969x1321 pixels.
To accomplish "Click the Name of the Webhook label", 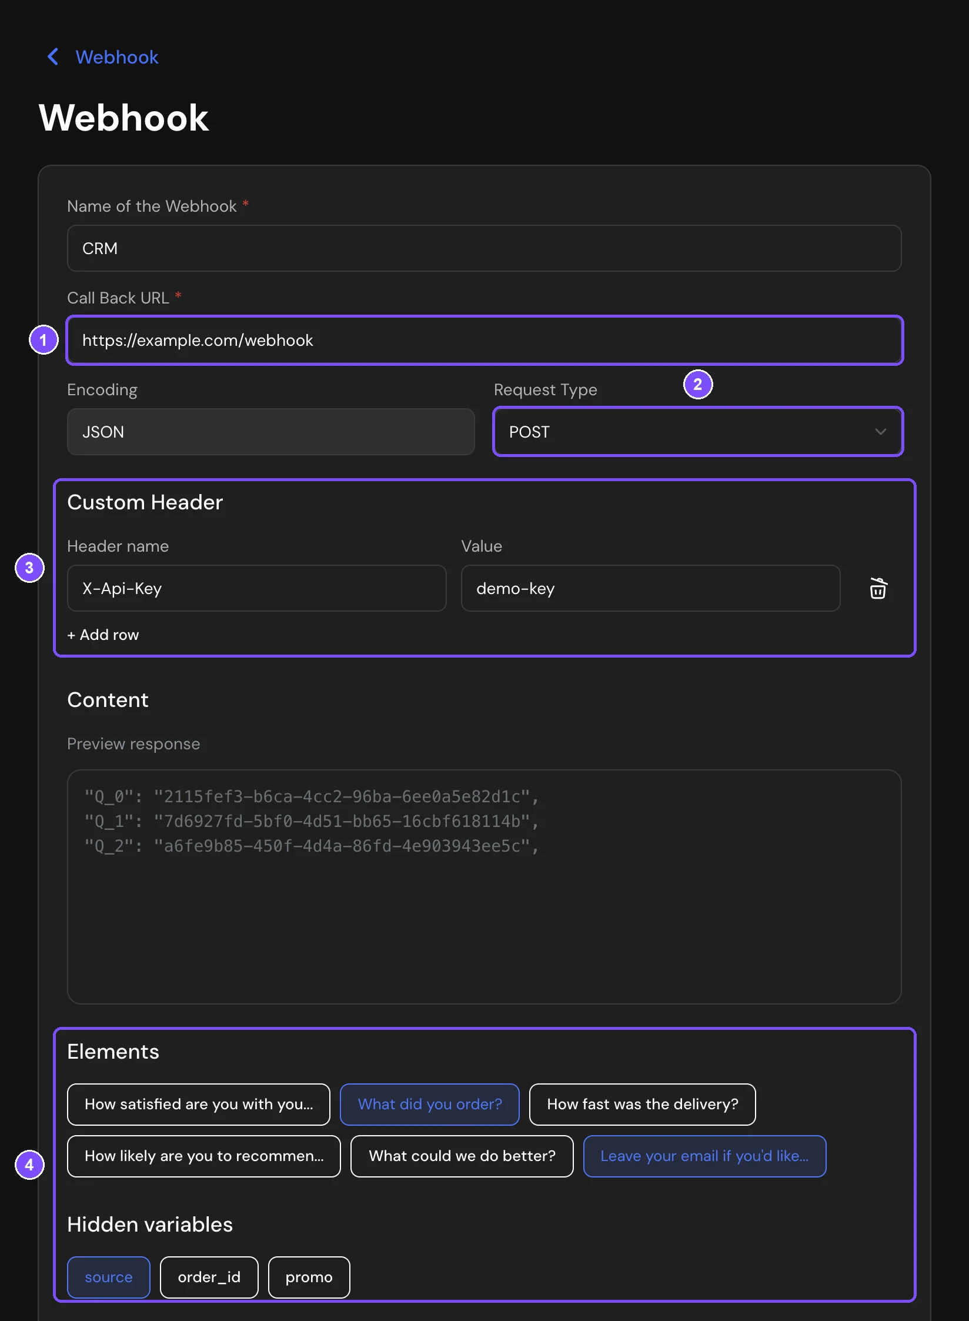I will tap(152, 206).
